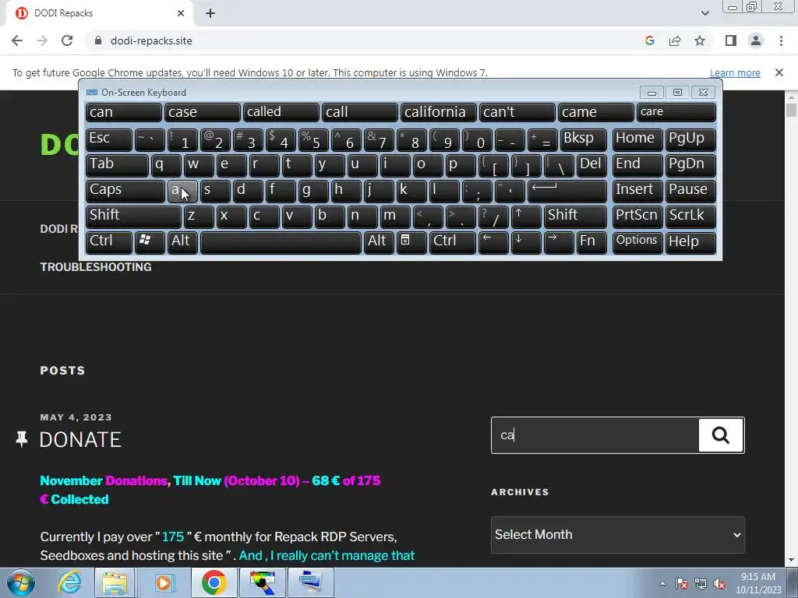Toggle the ScrLk key
This screenshot has width=798, height=598.
[690, 216]
